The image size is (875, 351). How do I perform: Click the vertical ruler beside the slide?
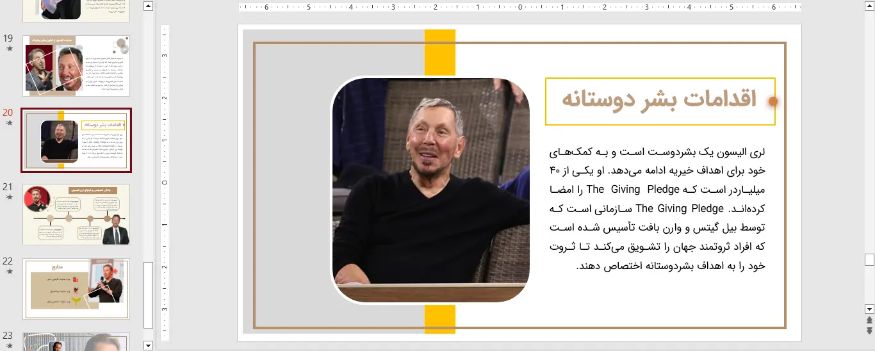pos(165,183)
